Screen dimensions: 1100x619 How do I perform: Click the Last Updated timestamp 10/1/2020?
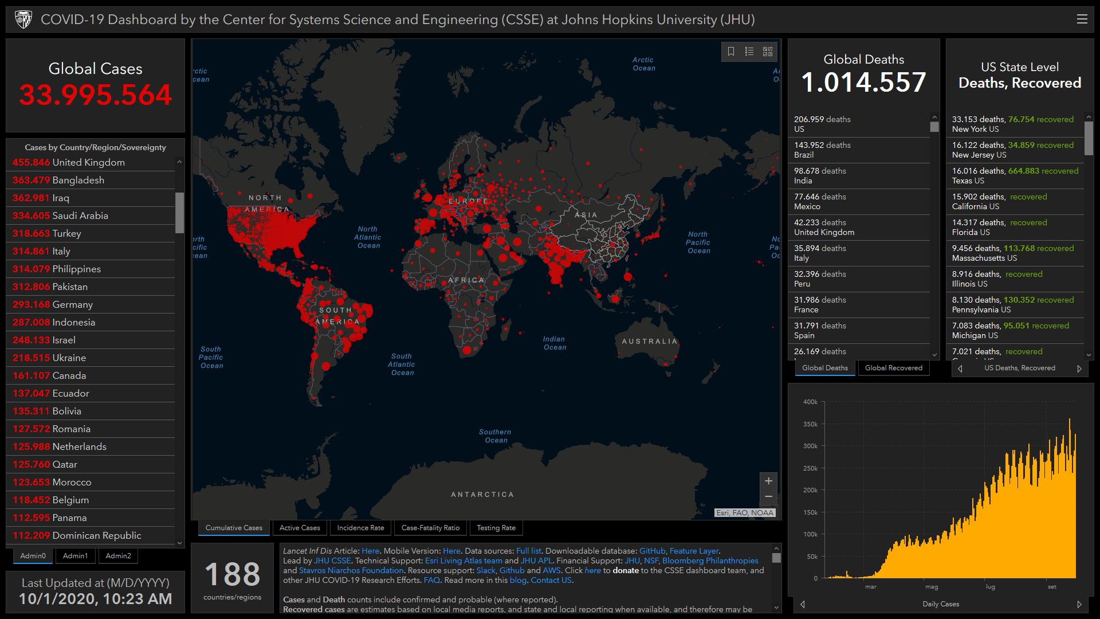[x=95, y=599]
